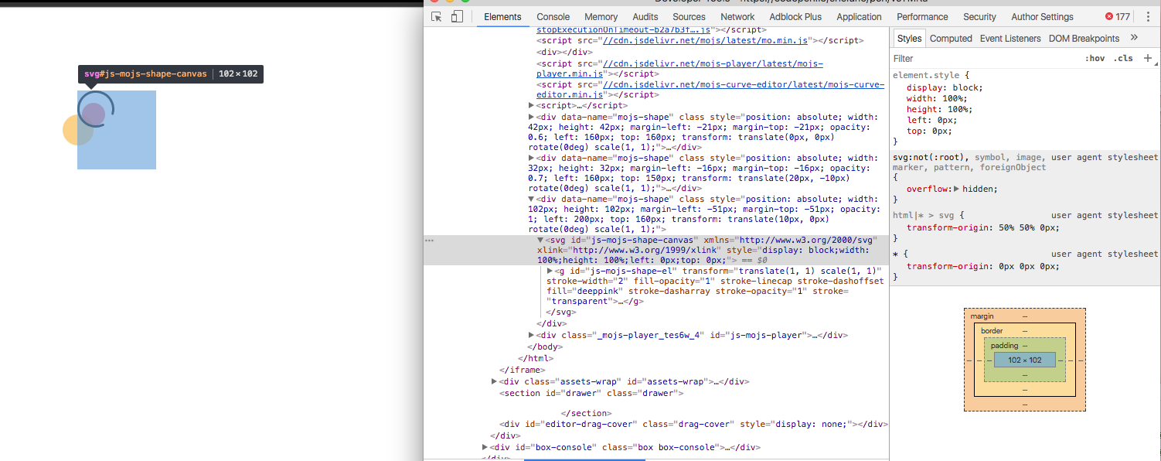Open the Adblock Plus panel
This screenshot has width=1161, height=461.
click(795, 16)
